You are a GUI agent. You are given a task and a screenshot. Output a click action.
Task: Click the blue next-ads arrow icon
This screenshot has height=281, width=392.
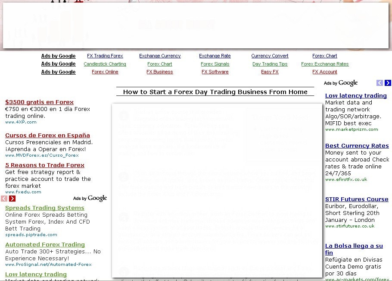[388, 83]
